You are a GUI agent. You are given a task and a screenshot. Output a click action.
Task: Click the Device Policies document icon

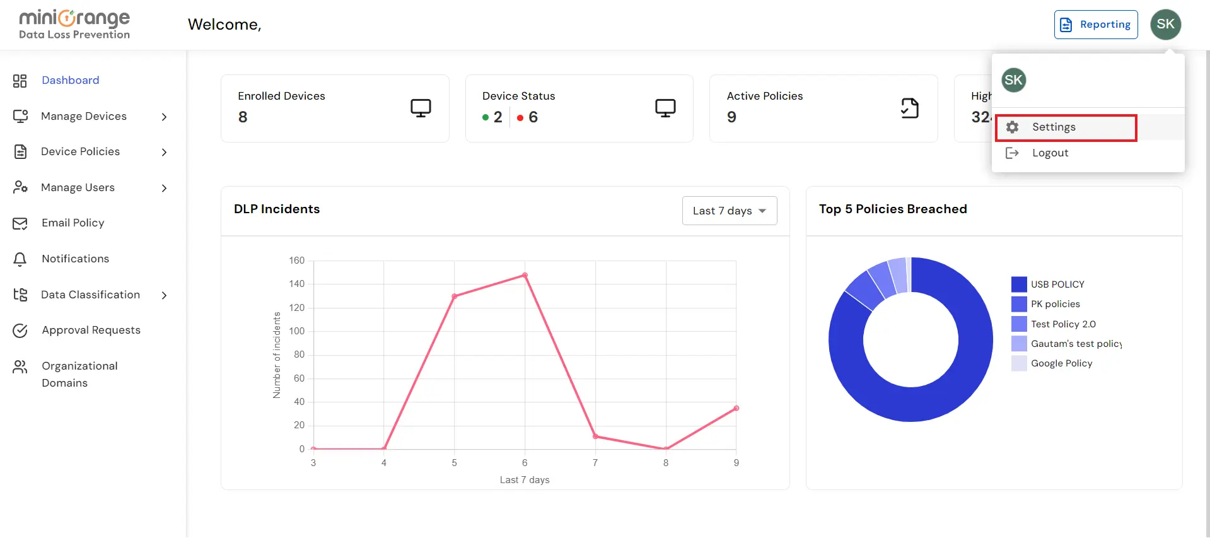coord(20,152)
